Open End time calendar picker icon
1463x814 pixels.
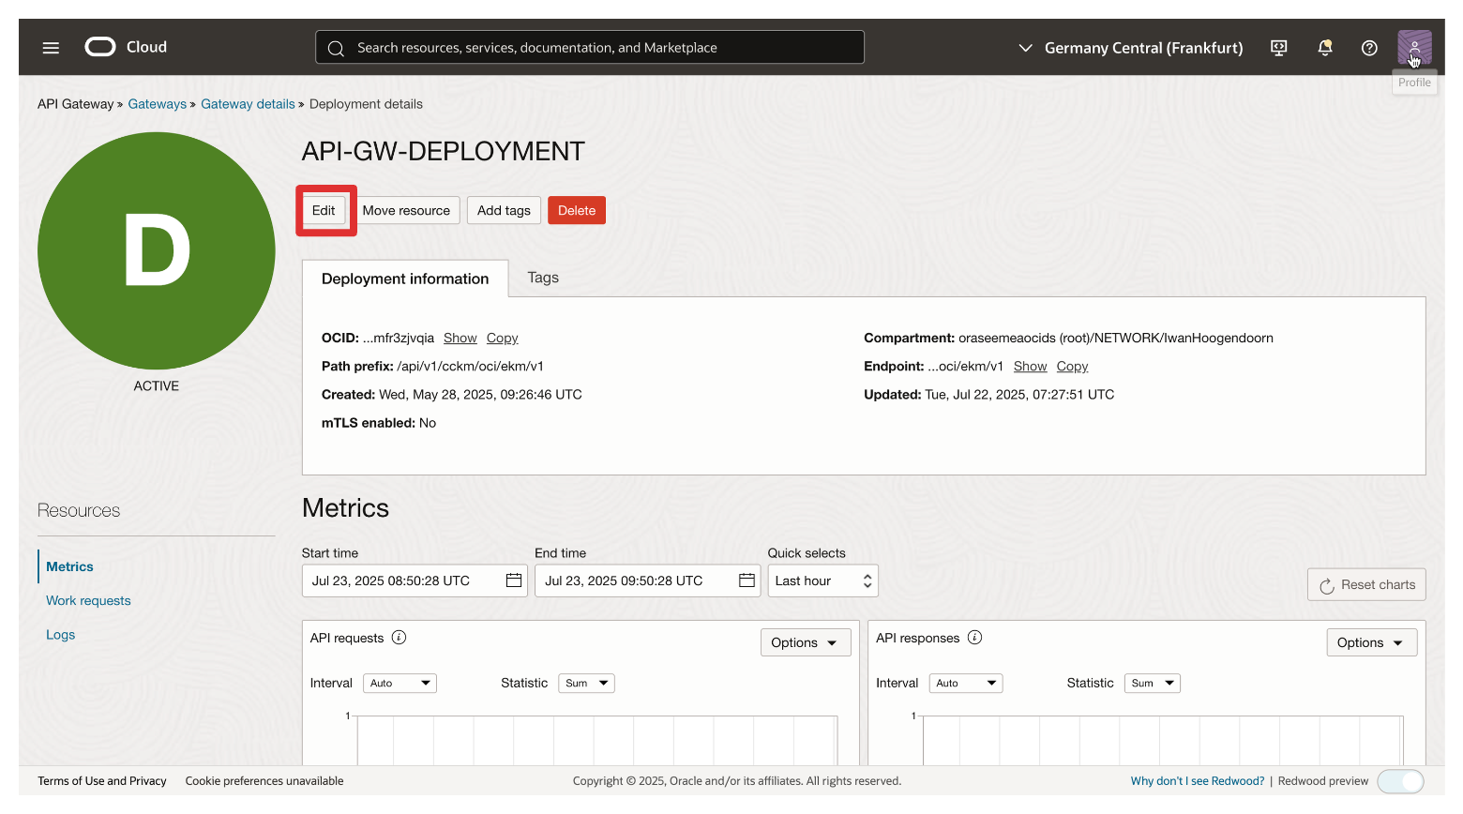pyautogui.click(x=747, y=580)
